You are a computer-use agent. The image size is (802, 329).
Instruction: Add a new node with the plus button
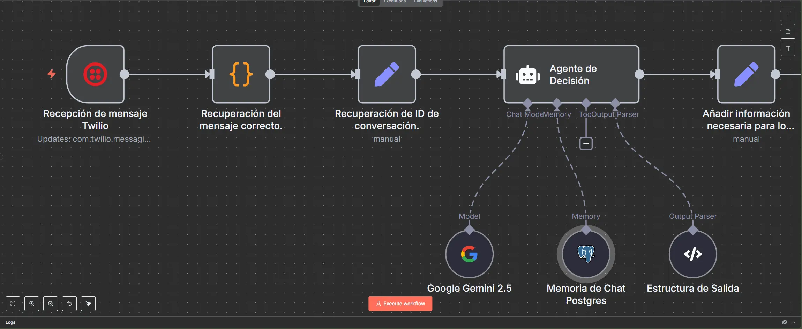(788, 14)
